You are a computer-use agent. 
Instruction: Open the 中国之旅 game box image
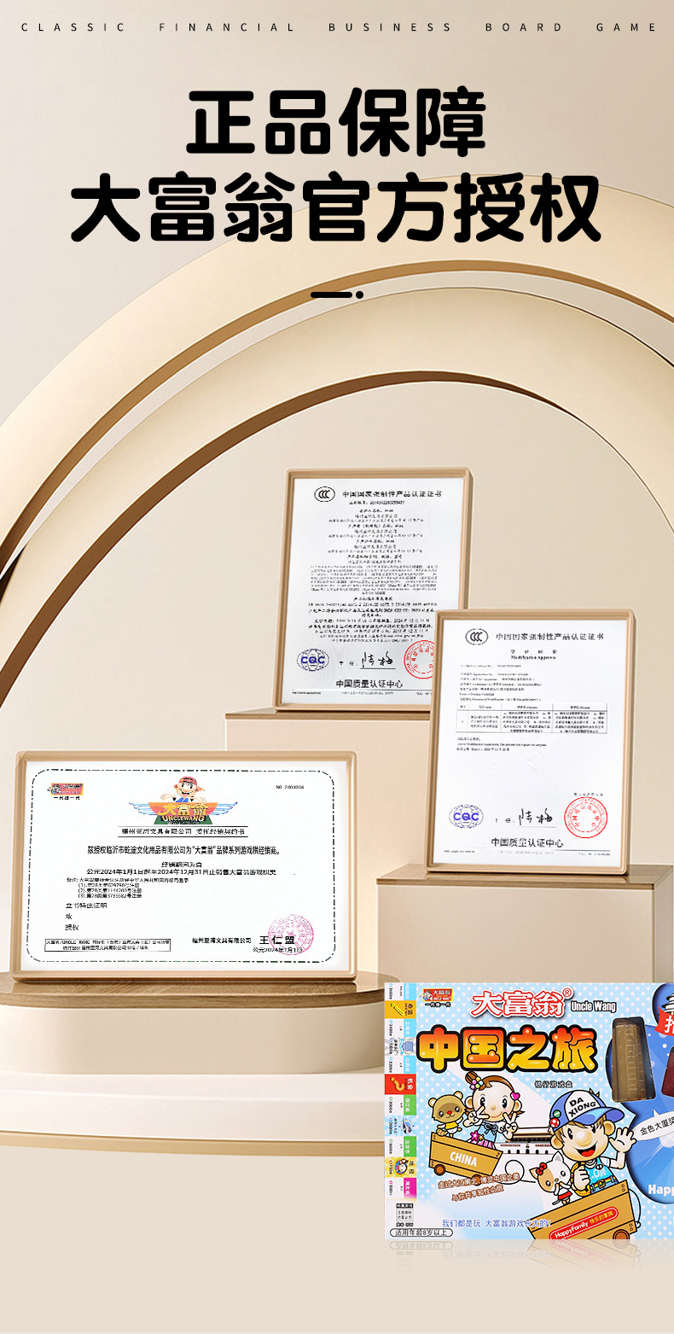point(530,1111)
